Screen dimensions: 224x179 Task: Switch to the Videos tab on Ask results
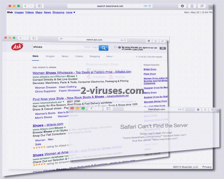(79, 56)
